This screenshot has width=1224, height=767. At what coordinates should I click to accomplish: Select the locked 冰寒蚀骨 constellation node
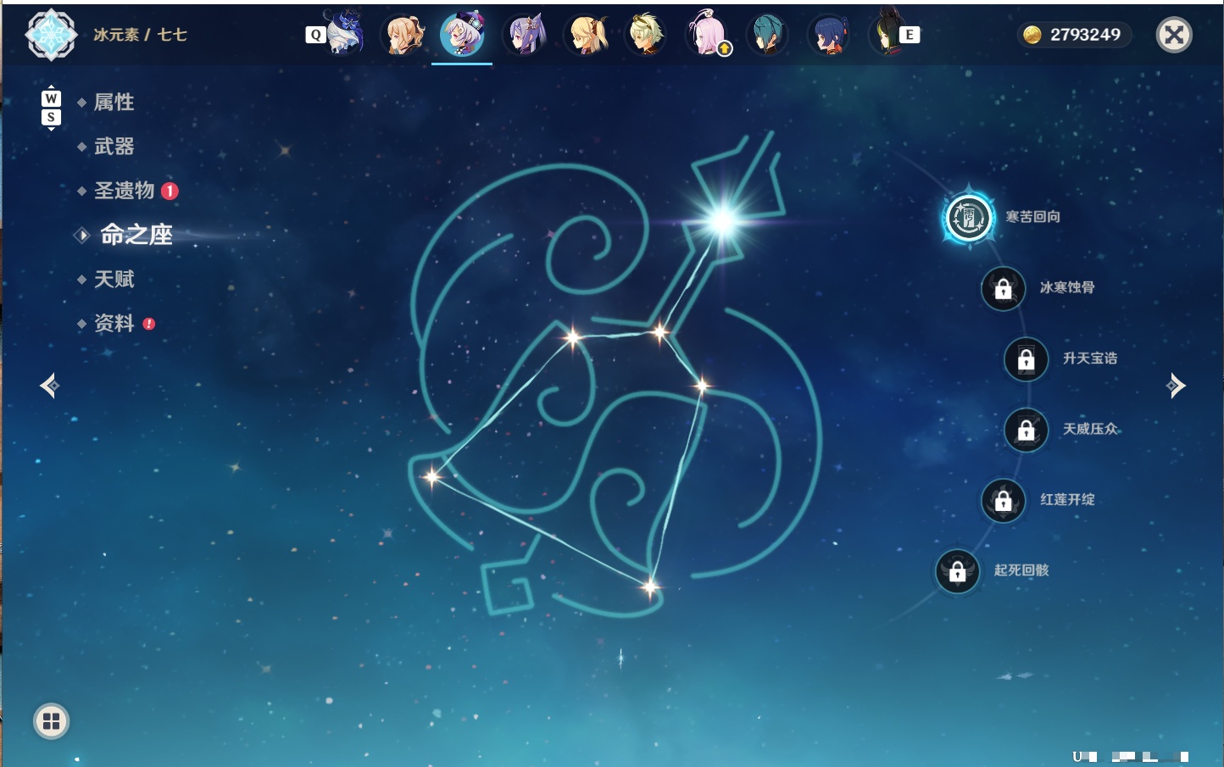(1003, 288)
